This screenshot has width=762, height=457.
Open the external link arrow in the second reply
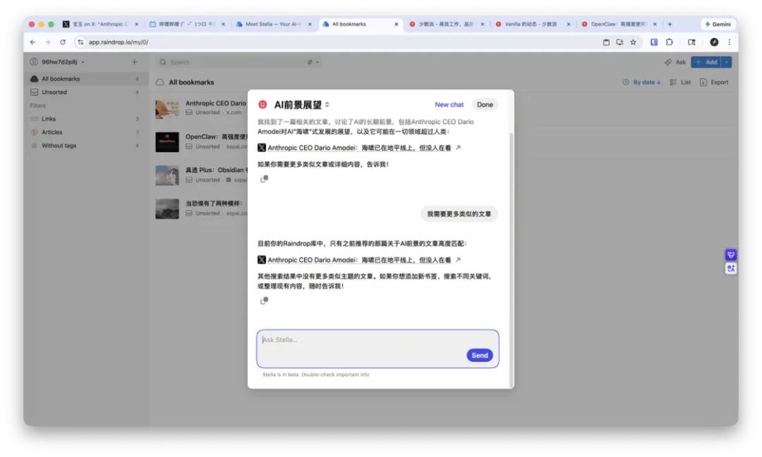[x=458, y=260]
